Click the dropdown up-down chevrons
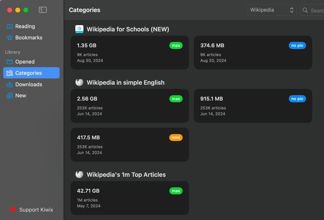The width and height of the screenshot is (324, 220). 292,10
